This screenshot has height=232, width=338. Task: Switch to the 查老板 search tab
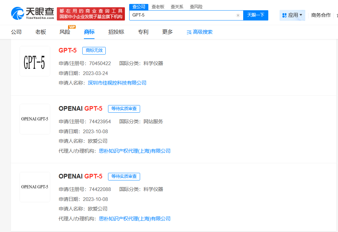(158, 6)
